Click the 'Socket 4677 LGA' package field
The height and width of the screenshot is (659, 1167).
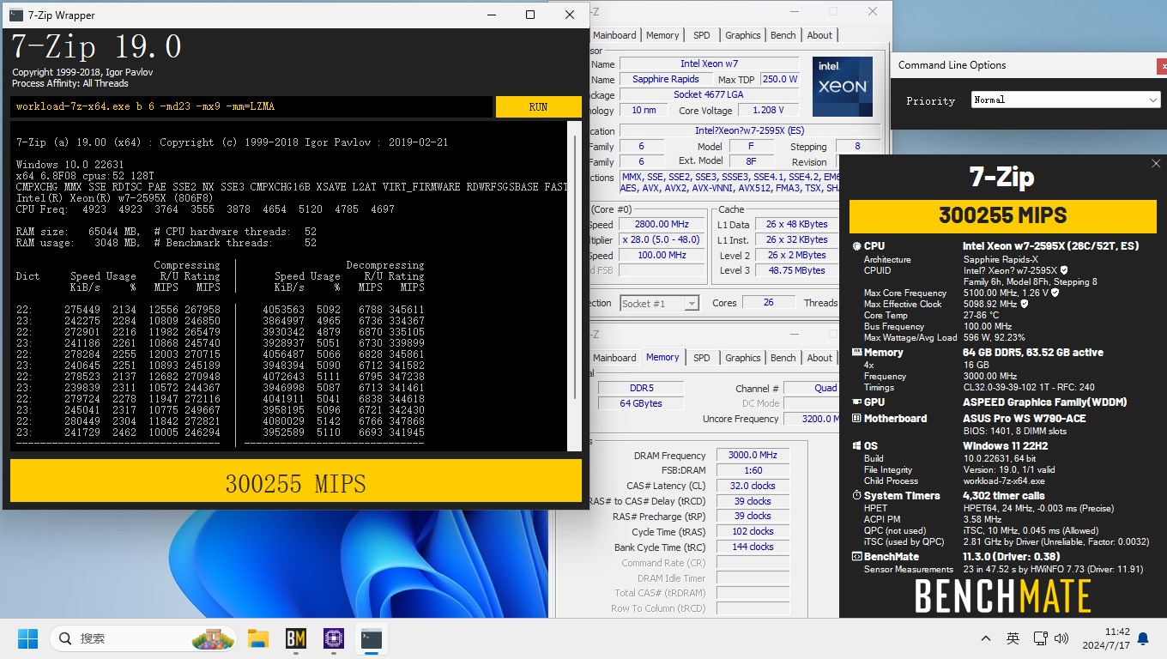tap(709, 94)
